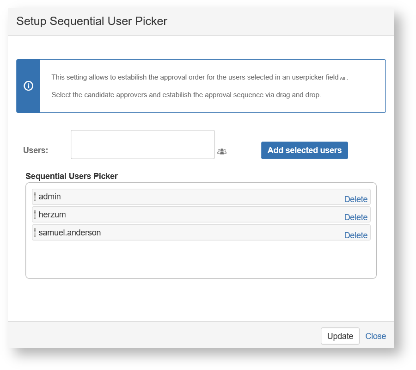The image size is (416, 370).
Task: Click the small All field name text
Action: [343, 79]
